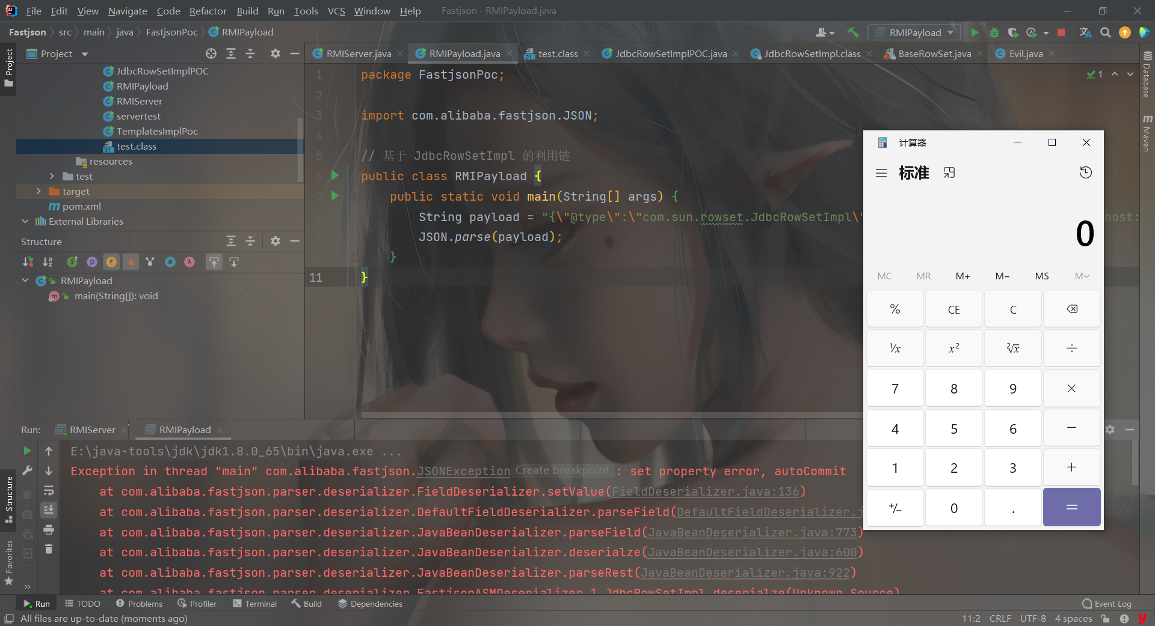
Task: Open the Maven side tool window
Action: click(1147, 133)
